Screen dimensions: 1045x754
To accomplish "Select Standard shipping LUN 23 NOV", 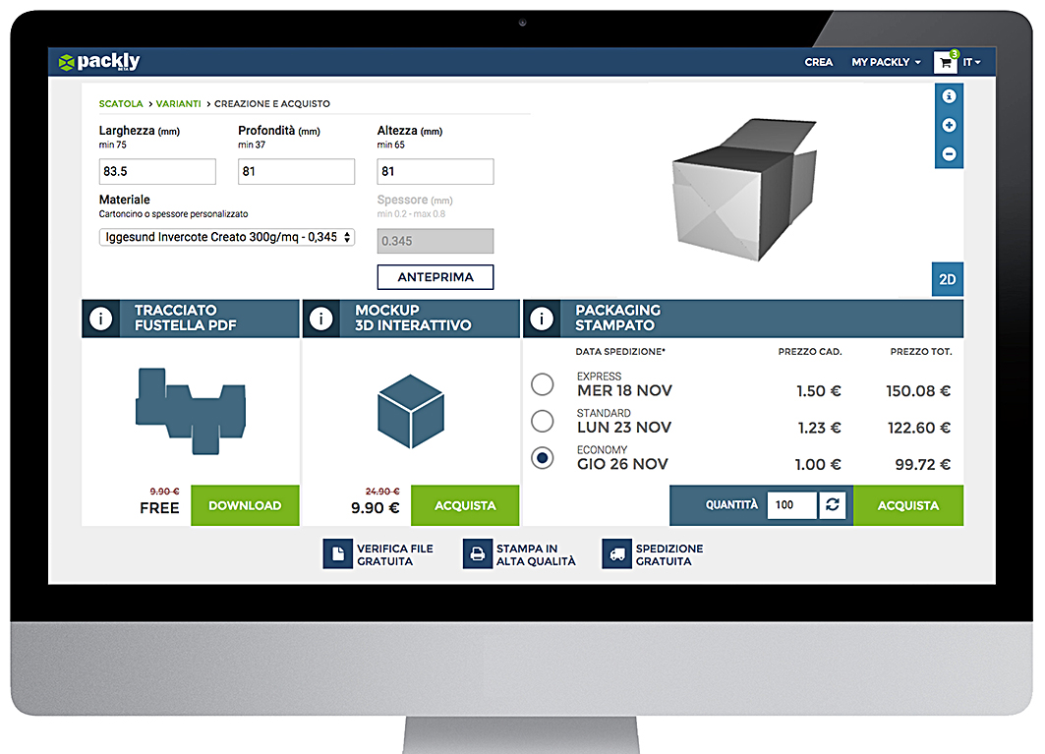I will pos(543,421).
